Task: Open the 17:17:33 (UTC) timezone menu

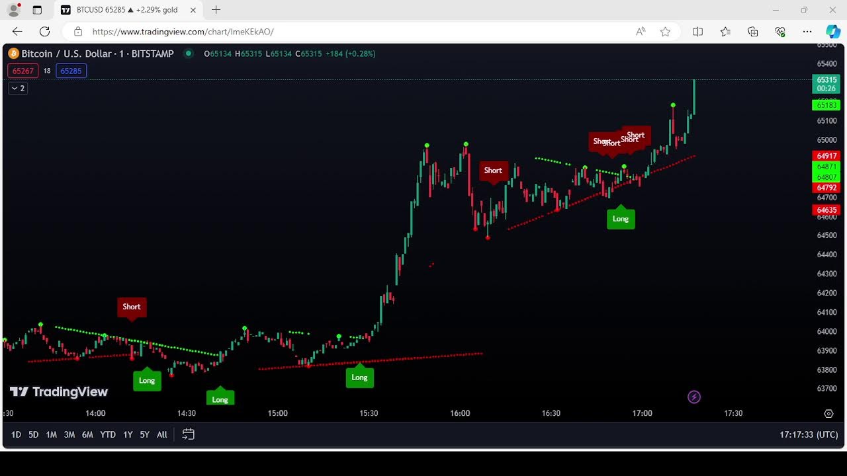Action: tap(809, 434)
